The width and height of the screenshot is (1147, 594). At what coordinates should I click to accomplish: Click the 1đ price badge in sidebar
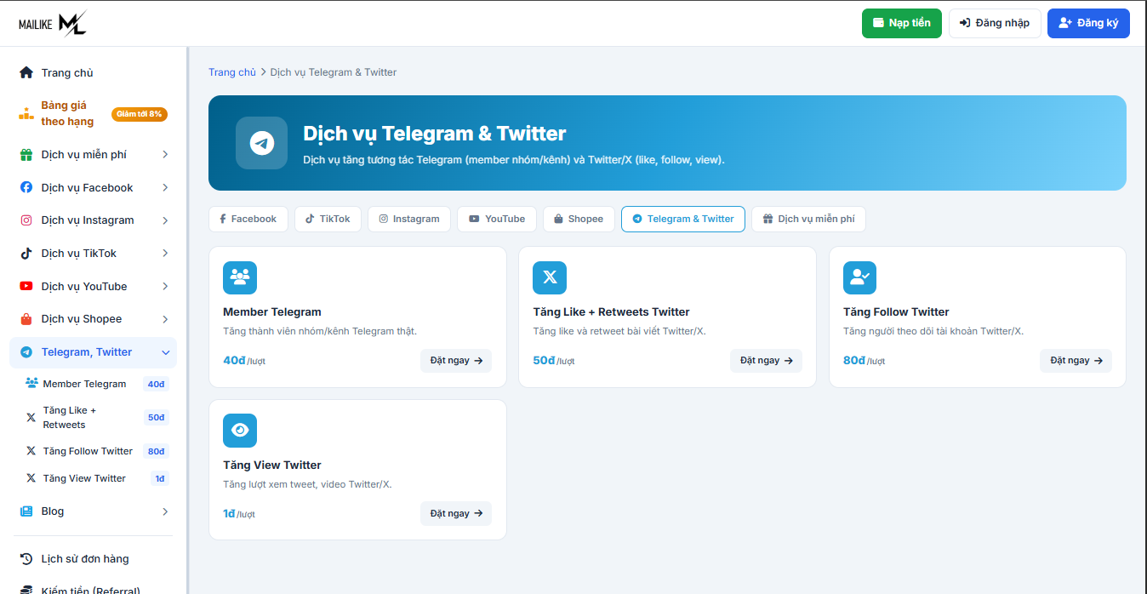(x=159, y=478)
